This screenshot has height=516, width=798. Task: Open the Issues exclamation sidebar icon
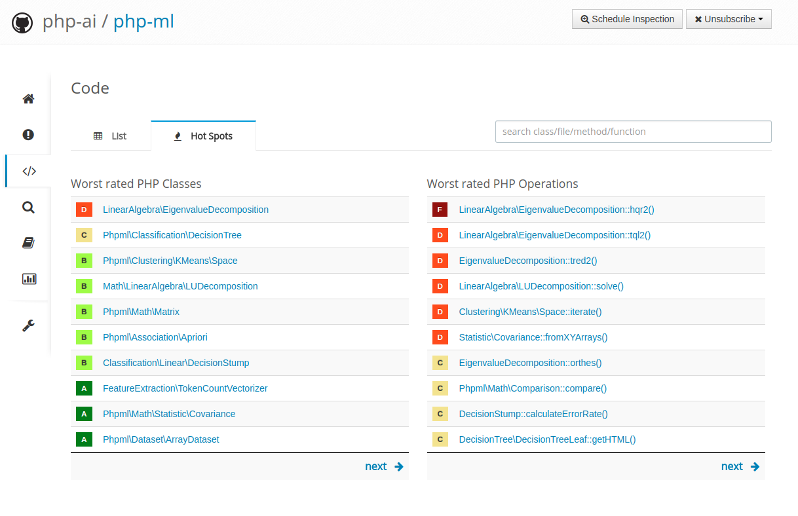coord(28,135)
